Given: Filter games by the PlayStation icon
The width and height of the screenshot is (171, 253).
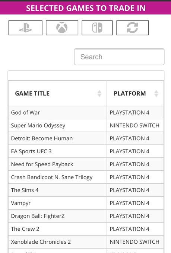Looking at the screenshot, I should [x=25, y=28].
